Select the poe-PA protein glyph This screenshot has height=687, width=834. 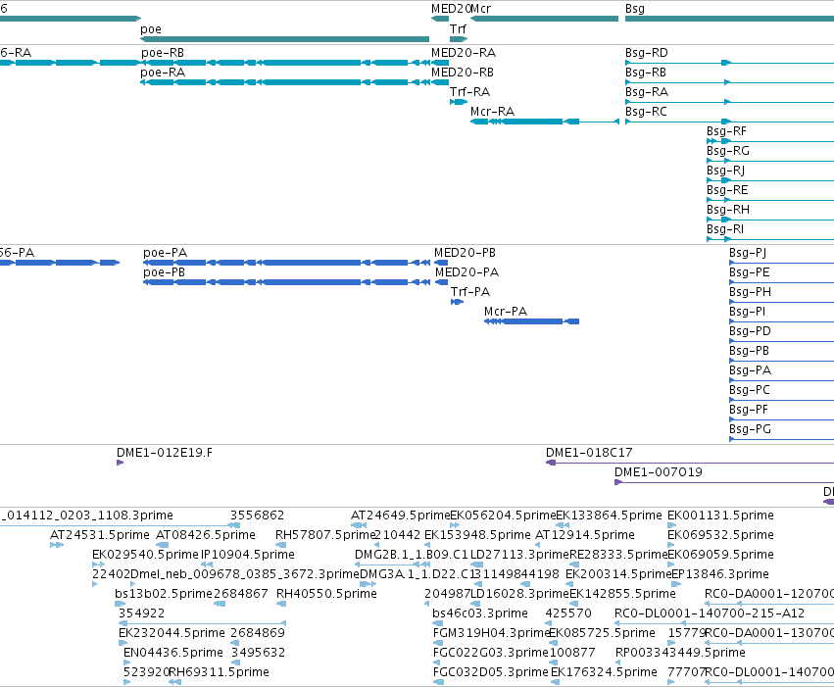287,263
